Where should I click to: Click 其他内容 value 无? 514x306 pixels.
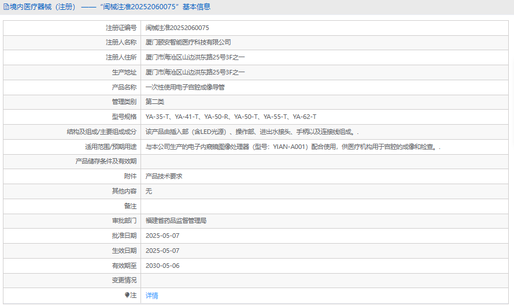click(x=149, y=191)
